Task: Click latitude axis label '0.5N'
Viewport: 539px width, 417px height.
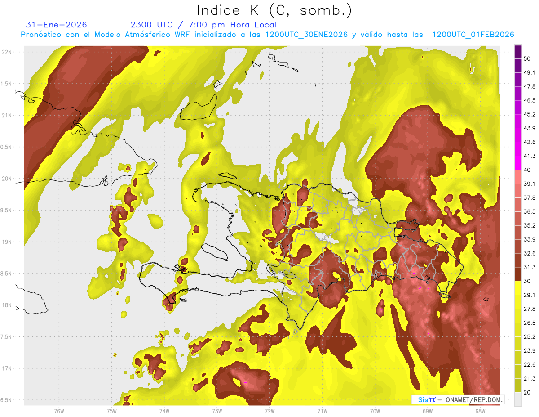Action: [6, 147]
